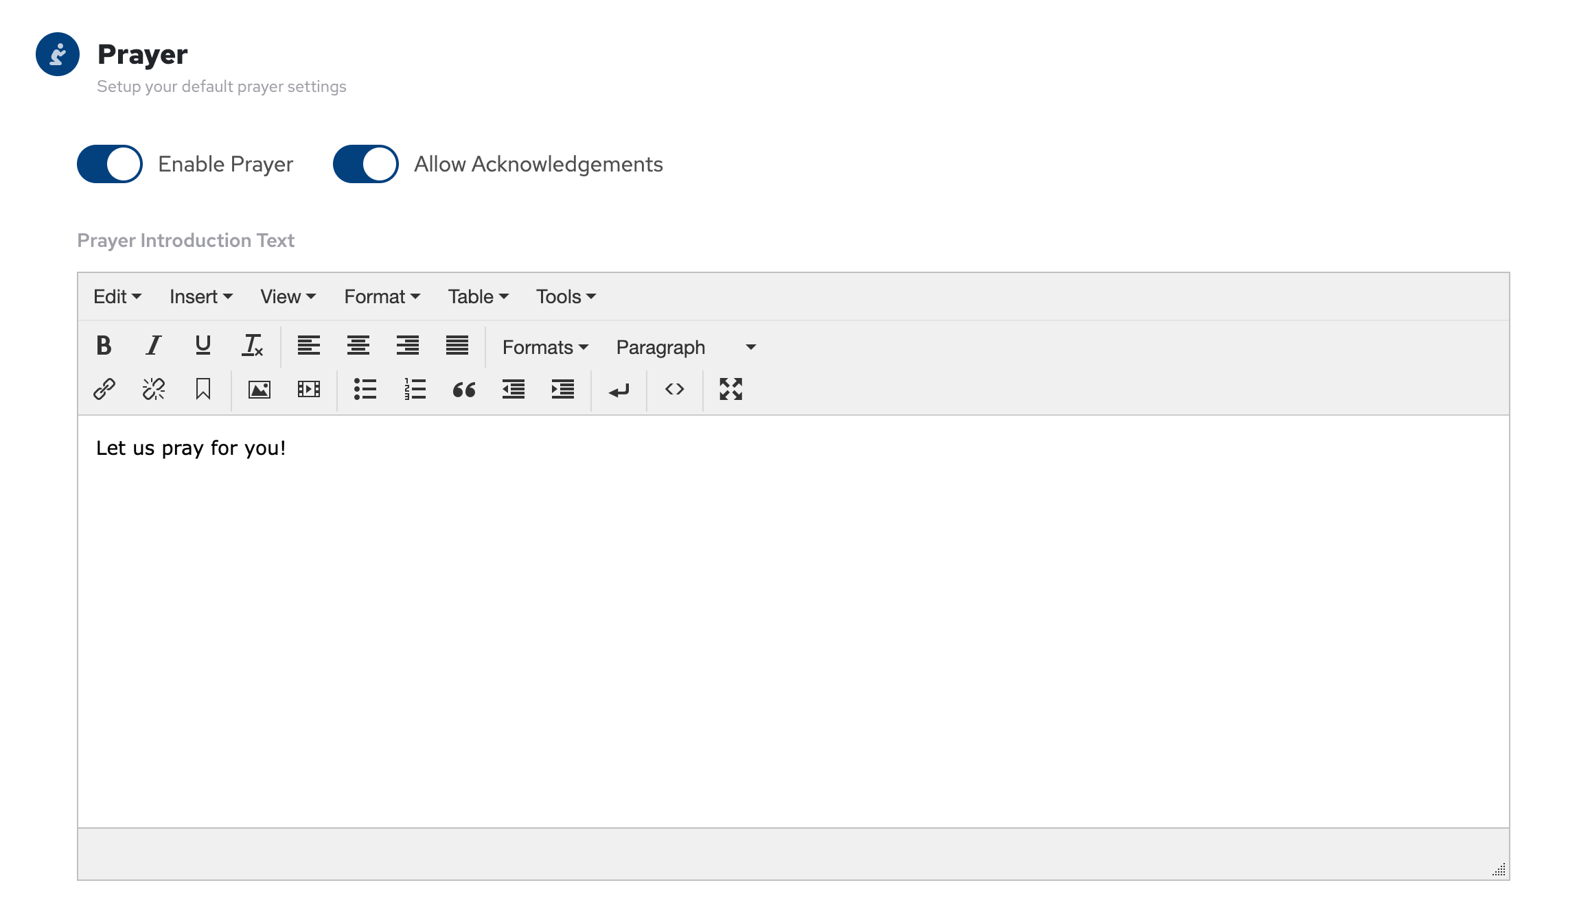This screenshot has height=922, width=1579.
Task: Open the Formats dropdown
Action: point(545,347)
